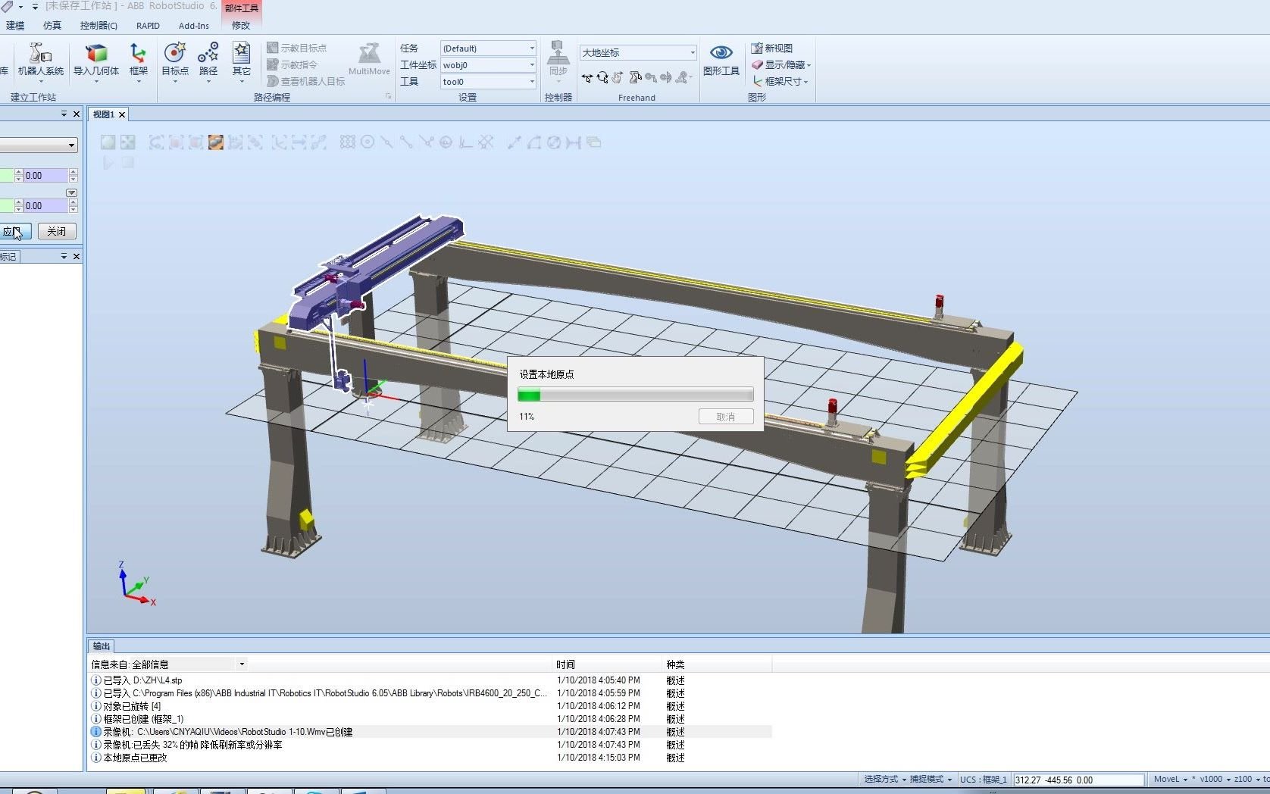
Task: Select the 输出 output tab
Action: (x=102, y=646)
